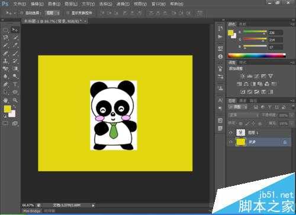Hide the Background layer visibility eye
The height and width of the screenshot is (215, 296).
(231, 142)
